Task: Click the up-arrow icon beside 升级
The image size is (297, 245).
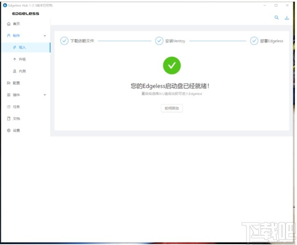Action: click(x=15, y=59)
